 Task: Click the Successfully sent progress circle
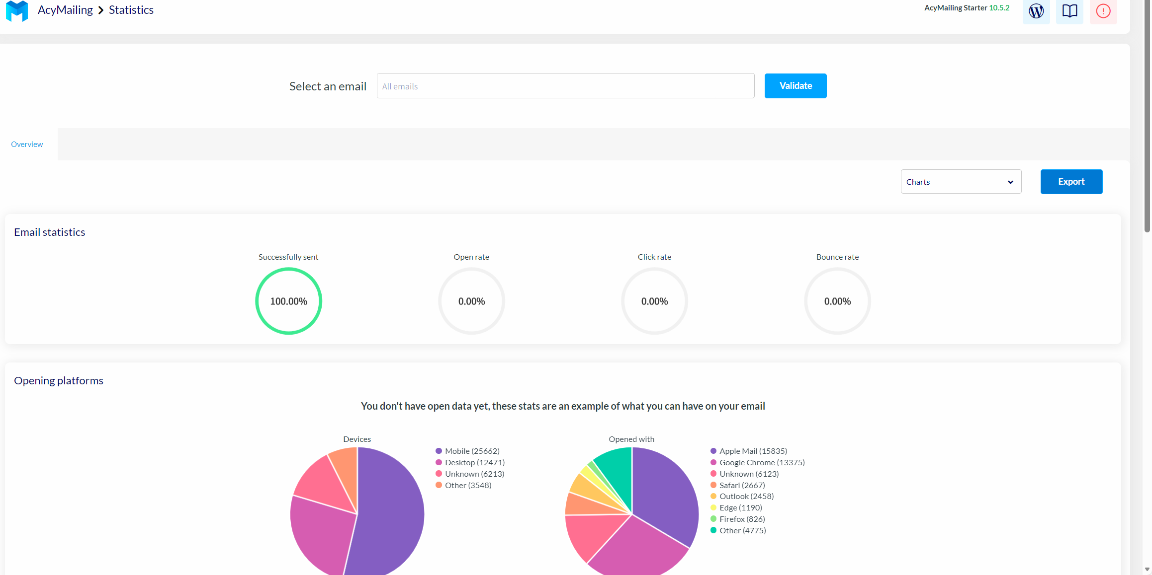pos(288,301)
